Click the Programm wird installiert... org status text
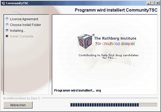Image resolution: width=161 pixels, height=112 pixels. (77, 90)
